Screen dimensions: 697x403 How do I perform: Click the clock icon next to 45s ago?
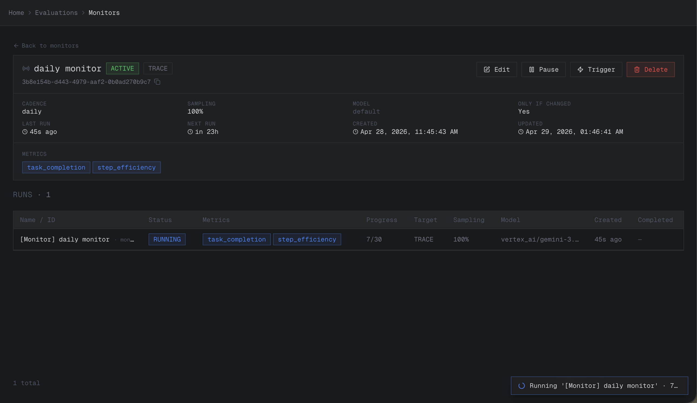pos(25,132)
